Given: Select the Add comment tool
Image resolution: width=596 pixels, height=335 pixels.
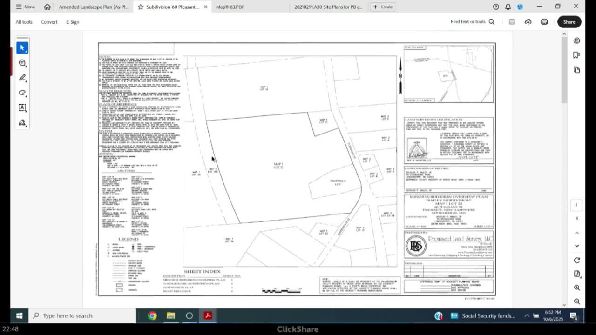Looking at the screenshot, I should (22, 63).
